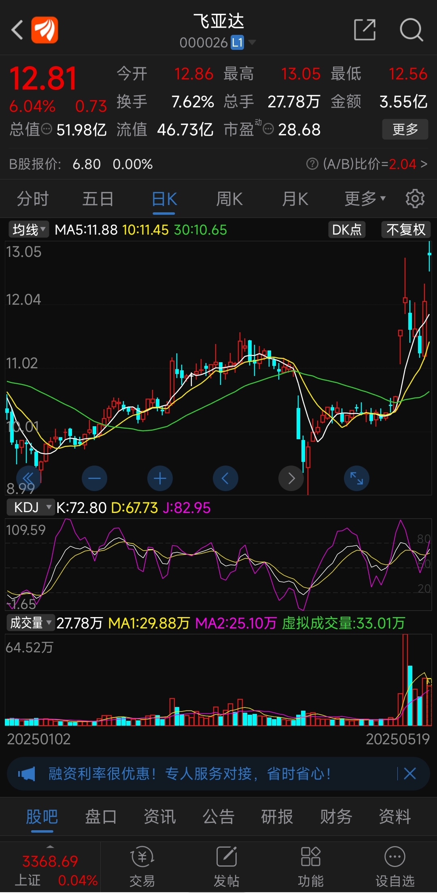Tap 更多 button for more quote data

click(x=405, y=129)
